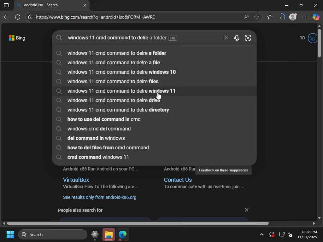Show hidden system tray icons
The image size is (323, 242).
261,234
